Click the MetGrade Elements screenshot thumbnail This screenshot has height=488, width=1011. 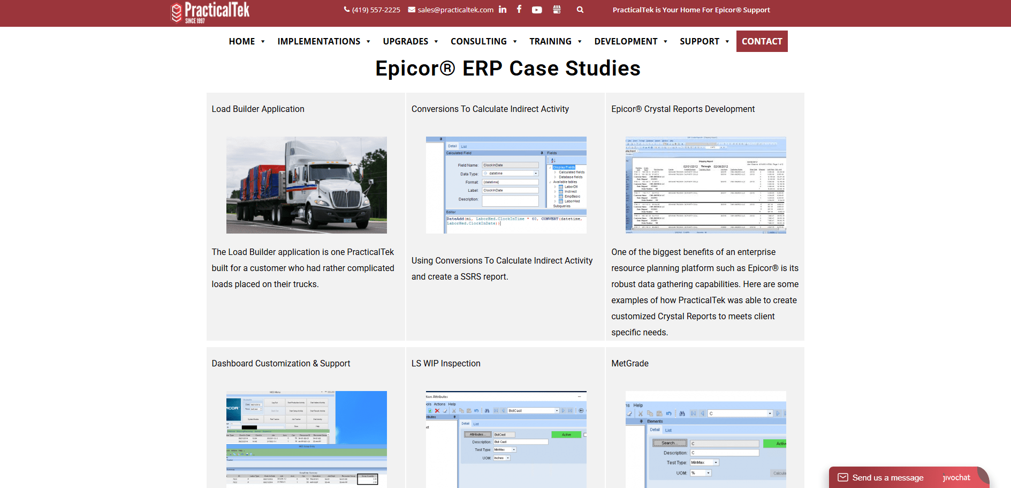[x=706, y=439]
